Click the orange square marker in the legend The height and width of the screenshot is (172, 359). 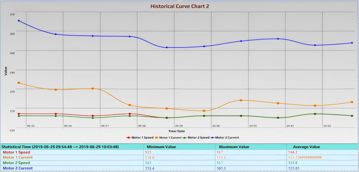(x=157, y=138)
